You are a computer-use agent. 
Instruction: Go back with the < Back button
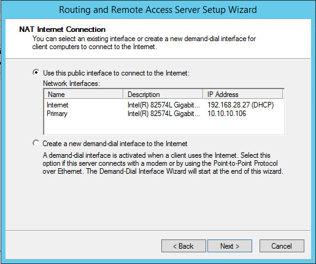click(x=183, y=246)
